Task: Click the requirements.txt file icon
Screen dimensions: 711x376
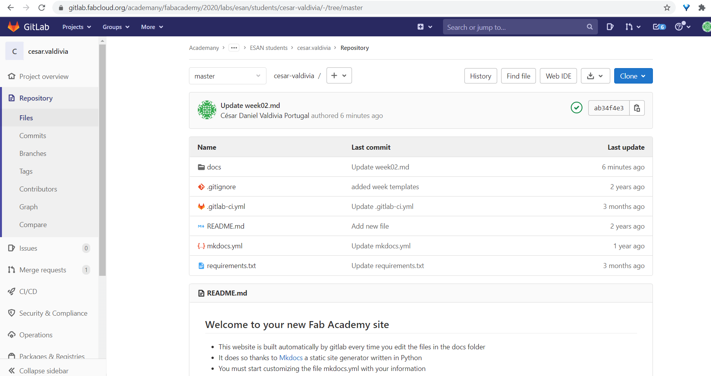Action: coord(201,266)
